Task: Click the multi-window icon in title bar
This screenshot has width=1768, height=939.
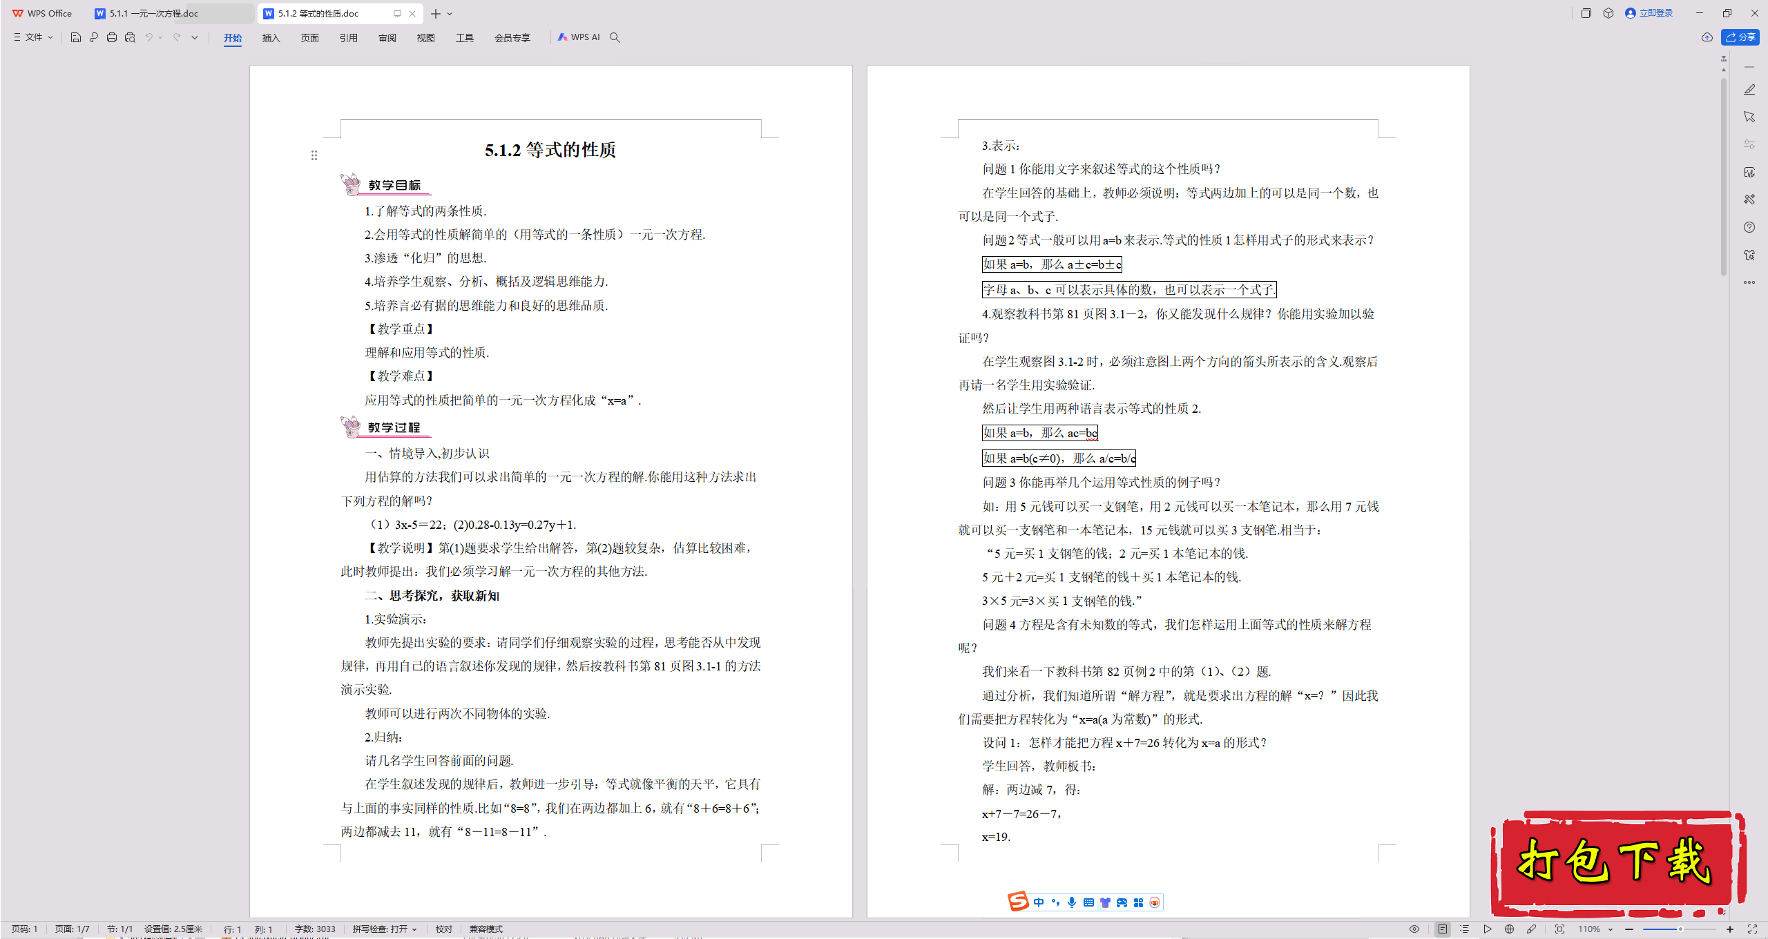Action: tap(1586, 13)
